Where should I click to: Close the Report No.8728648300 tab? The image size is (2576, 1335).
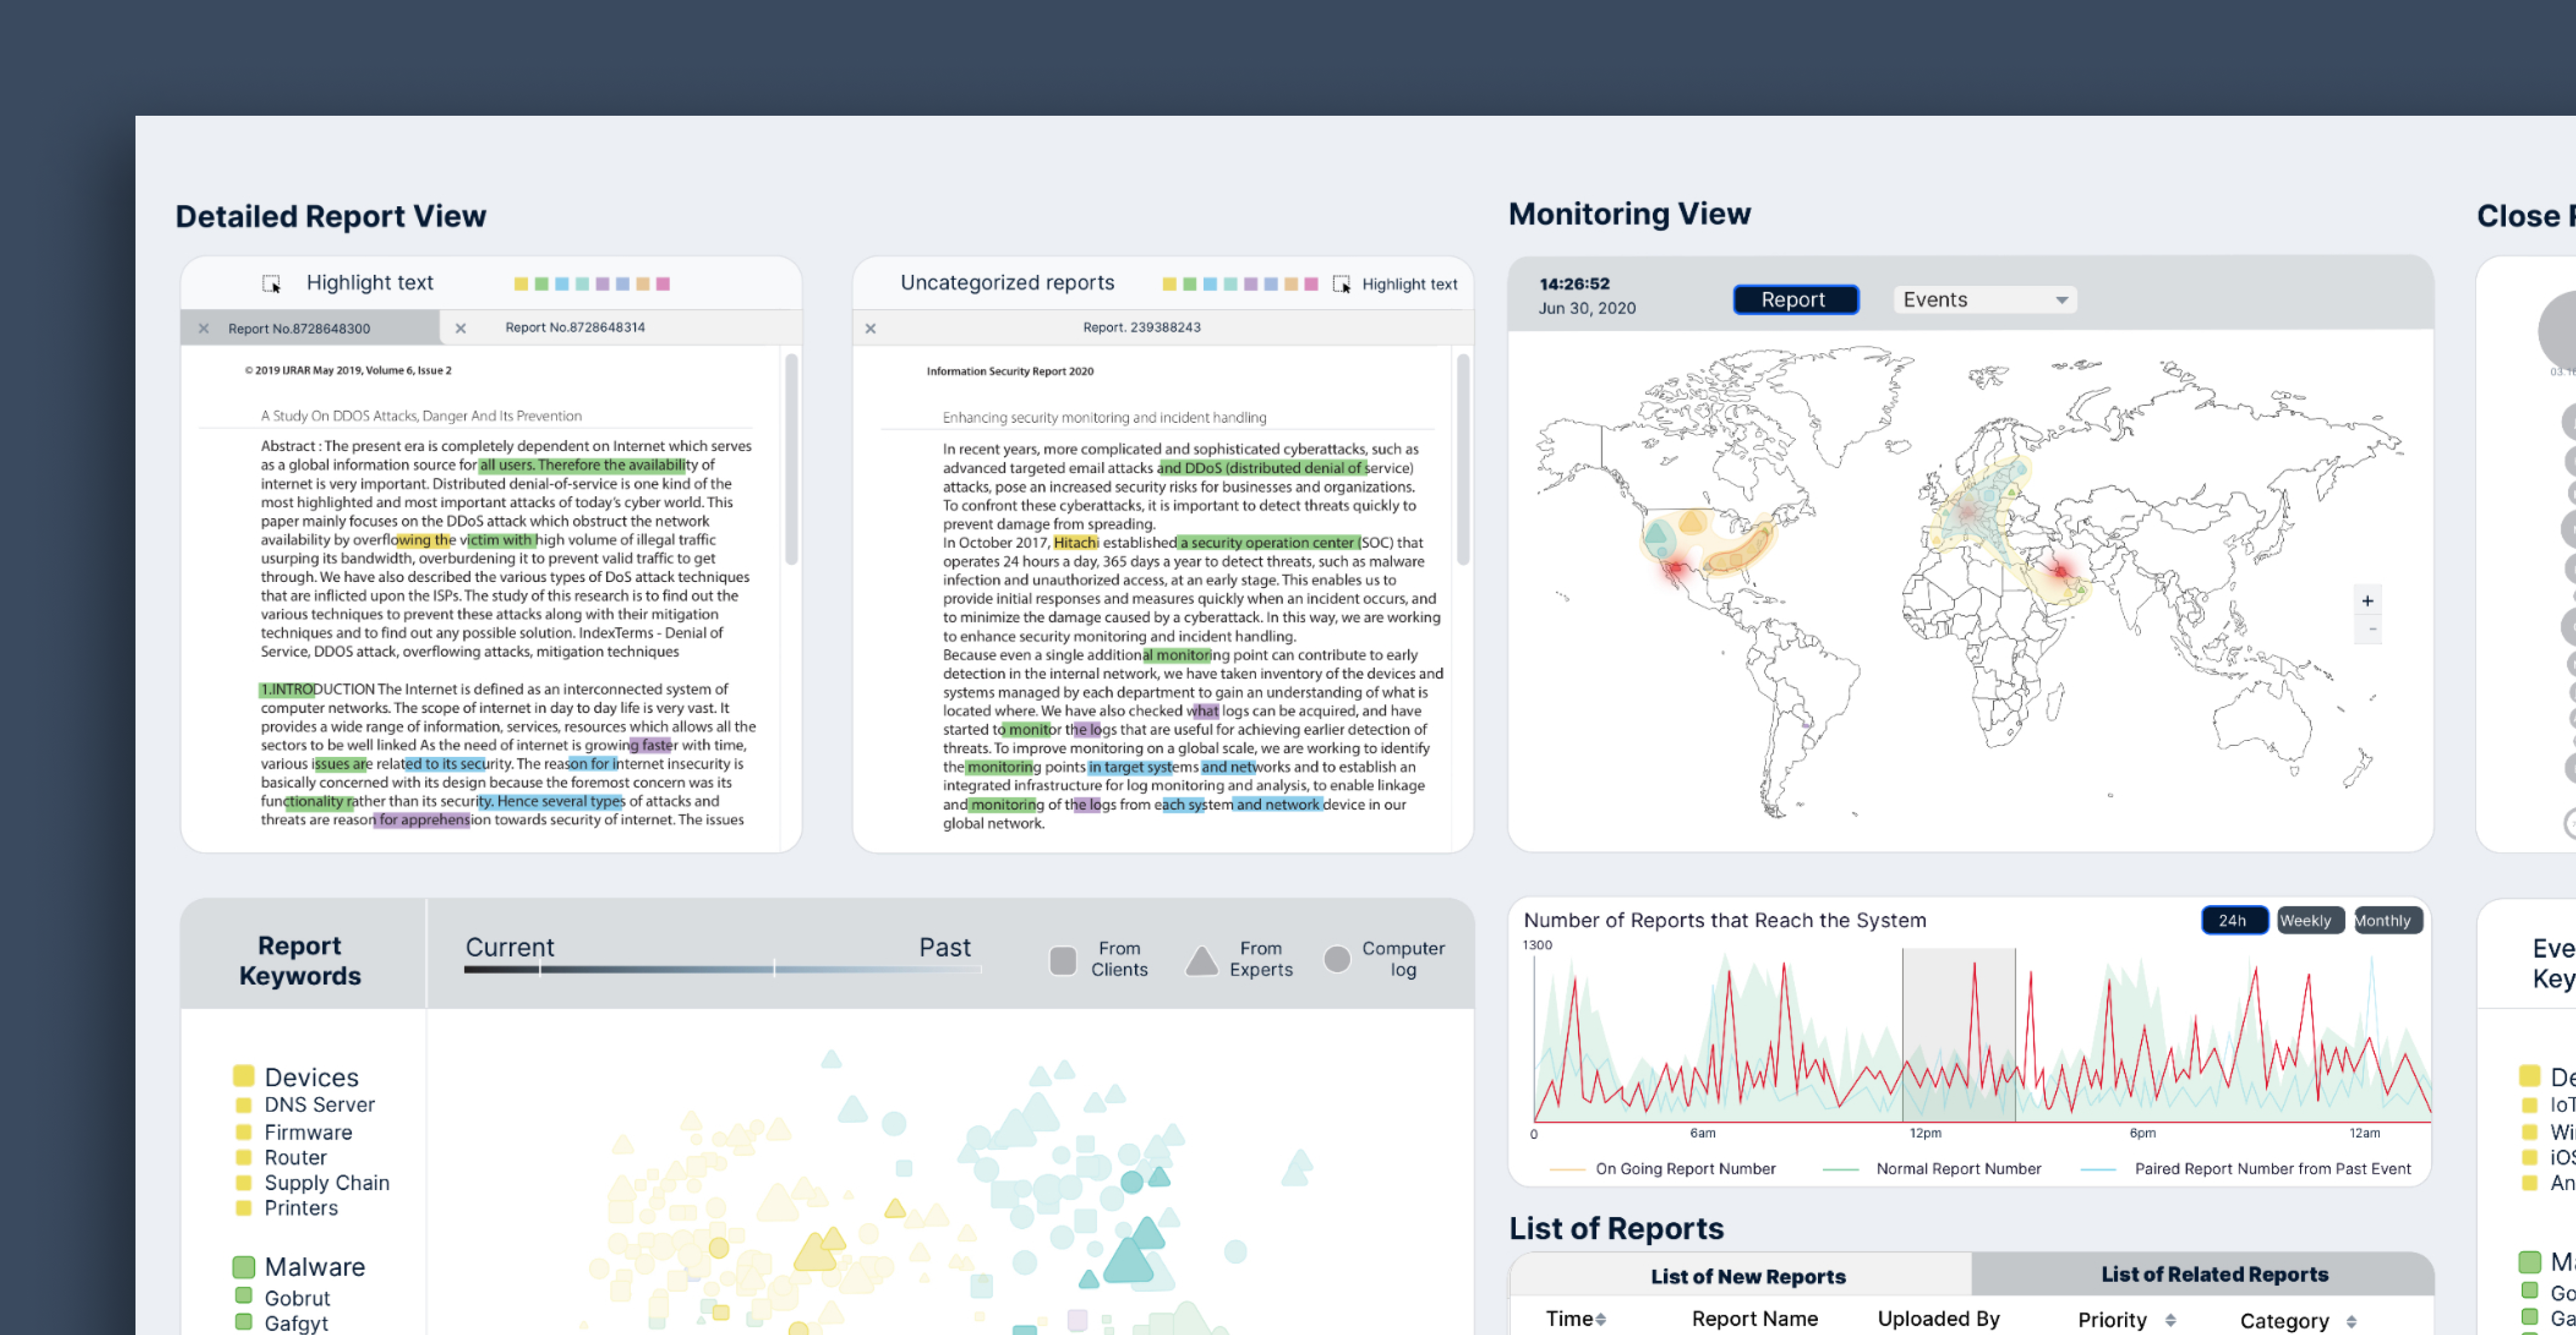[x=204, y=329]
